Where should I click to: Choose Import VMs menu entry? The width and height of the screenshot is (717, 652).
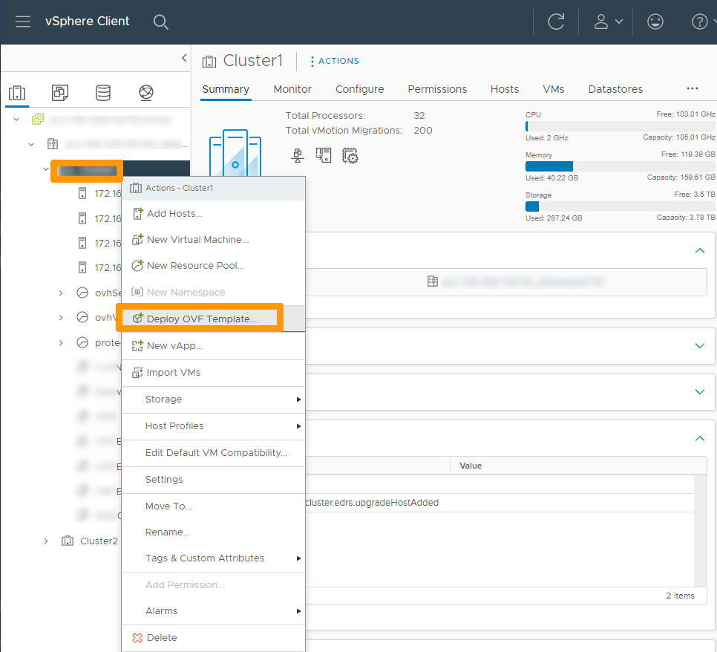(x=214, y=373)
